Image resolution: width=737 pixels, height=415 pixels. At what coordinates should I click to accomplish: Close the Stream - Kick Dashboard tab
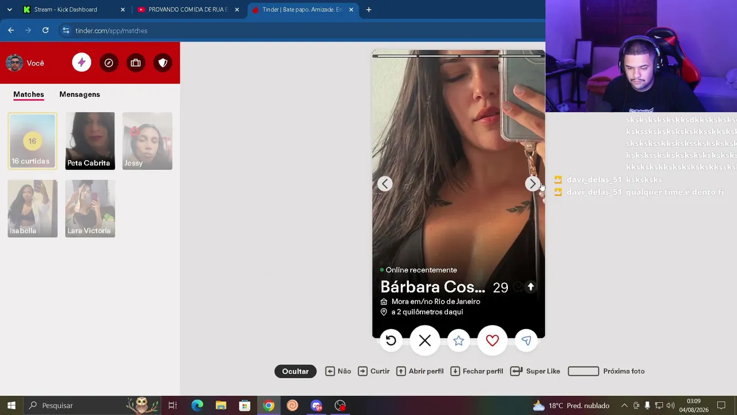[x=123, y=10]
